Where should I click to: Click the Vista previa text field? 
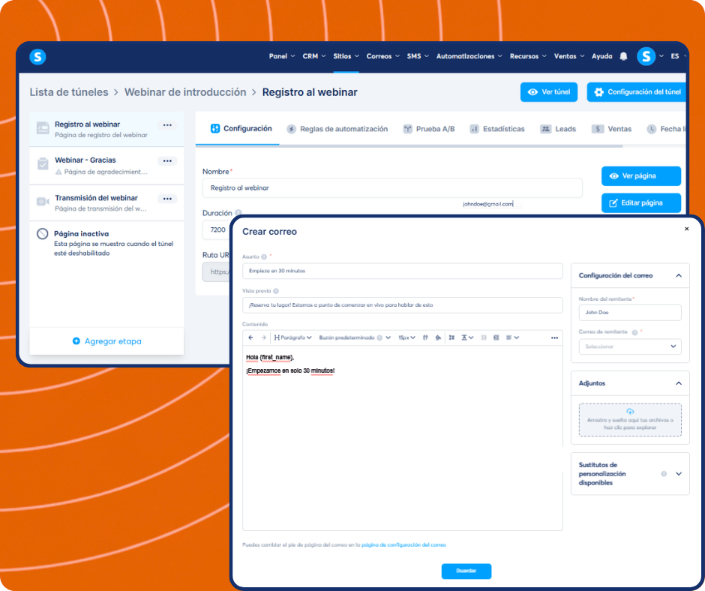(403, 305)
